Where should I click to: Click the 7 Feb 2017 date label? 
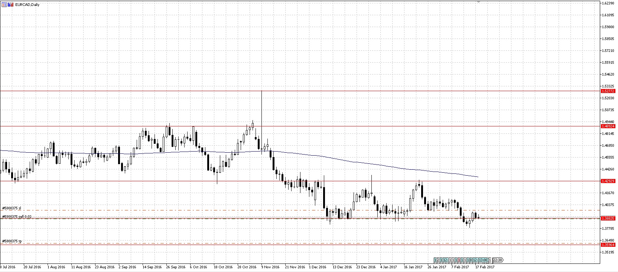(460, 267)
